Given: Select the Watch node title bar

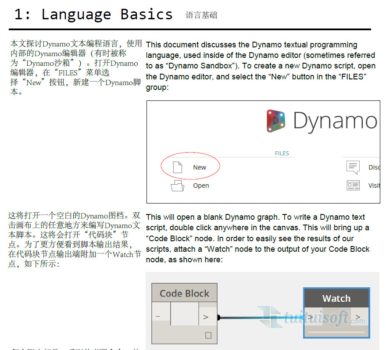Looking at the screenshot, I should tap(336, 299).
